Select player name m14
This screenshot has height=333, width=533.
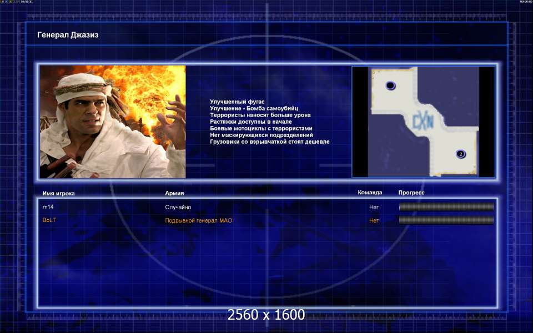click(48, 207)
